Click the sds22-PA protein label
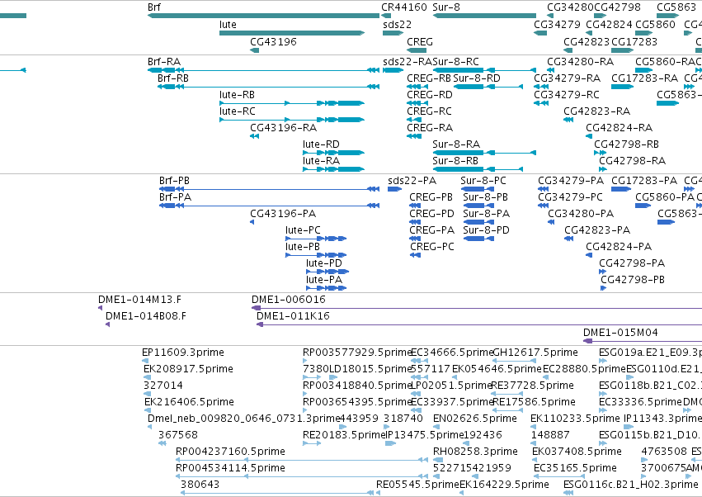 pos(412,181)
